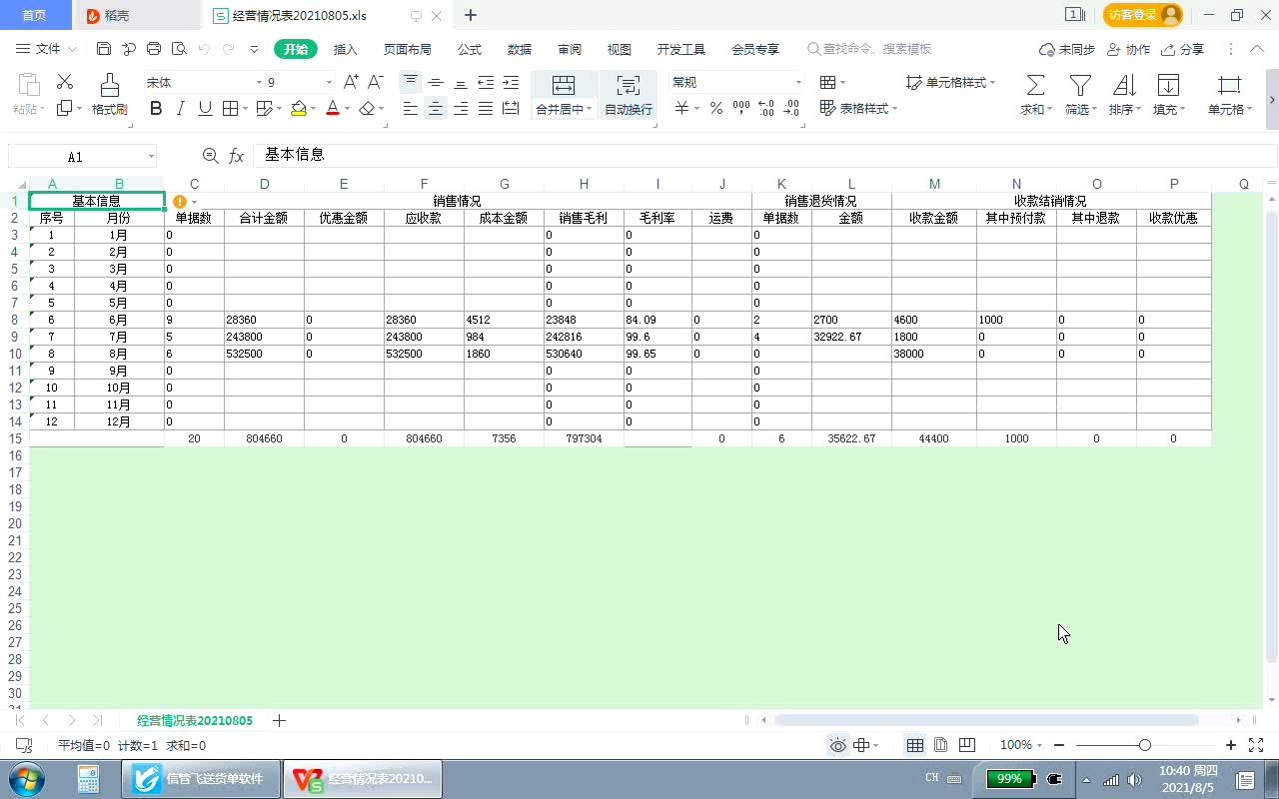Switch to the 公式 ribbon tab
The width and height of the screenshot is (1279, 799).
click(x=470, y=49)
